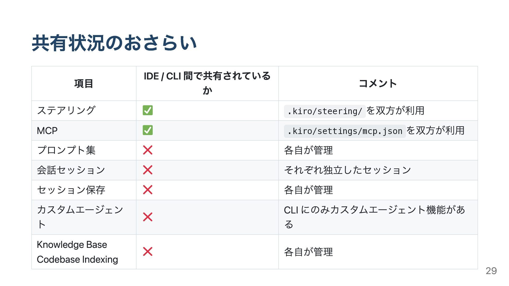
Task: Click slide page number 29
Action: click(x=491, y=271)
